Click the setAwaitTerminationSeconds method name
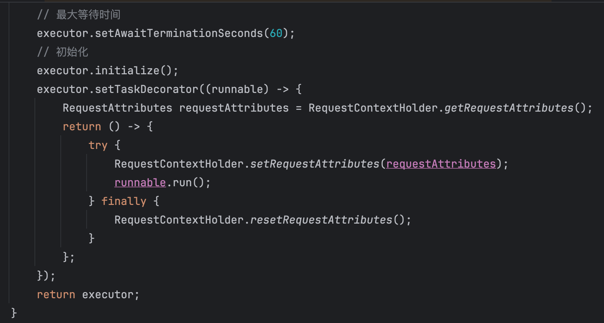Viewport: 604px width, 323px height. (x=179, y=33)
